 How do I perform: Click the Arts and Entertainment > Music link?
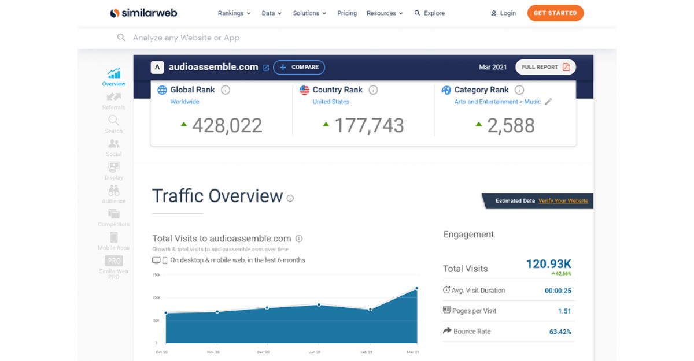pyautogui.click(x=498, y=102)
